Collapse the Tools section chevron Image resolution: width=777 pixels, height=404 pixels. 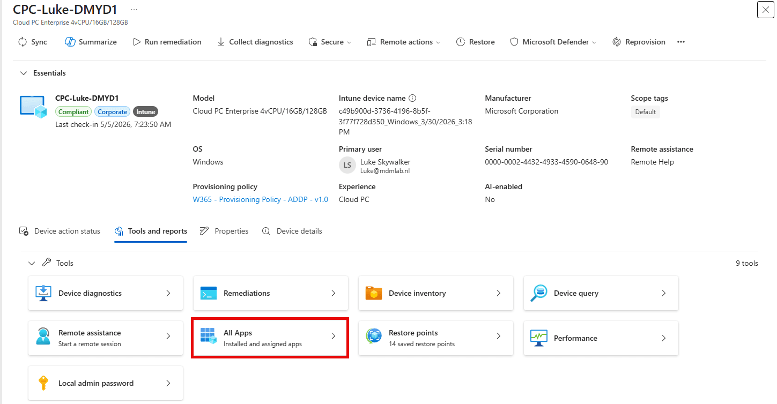pos(32,263)
